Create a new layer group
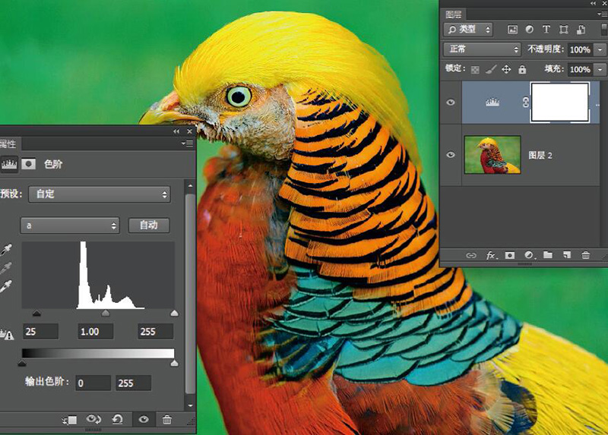 click(x=548, y=256)
